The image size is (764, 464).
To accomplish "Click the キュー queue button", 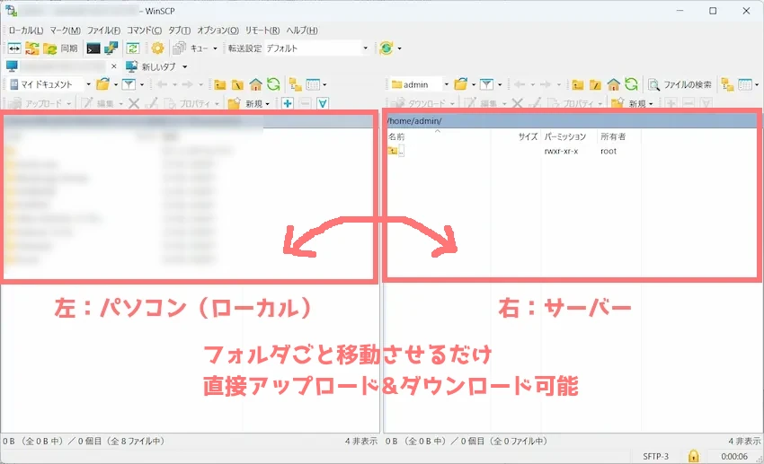I will pos(191,48).
